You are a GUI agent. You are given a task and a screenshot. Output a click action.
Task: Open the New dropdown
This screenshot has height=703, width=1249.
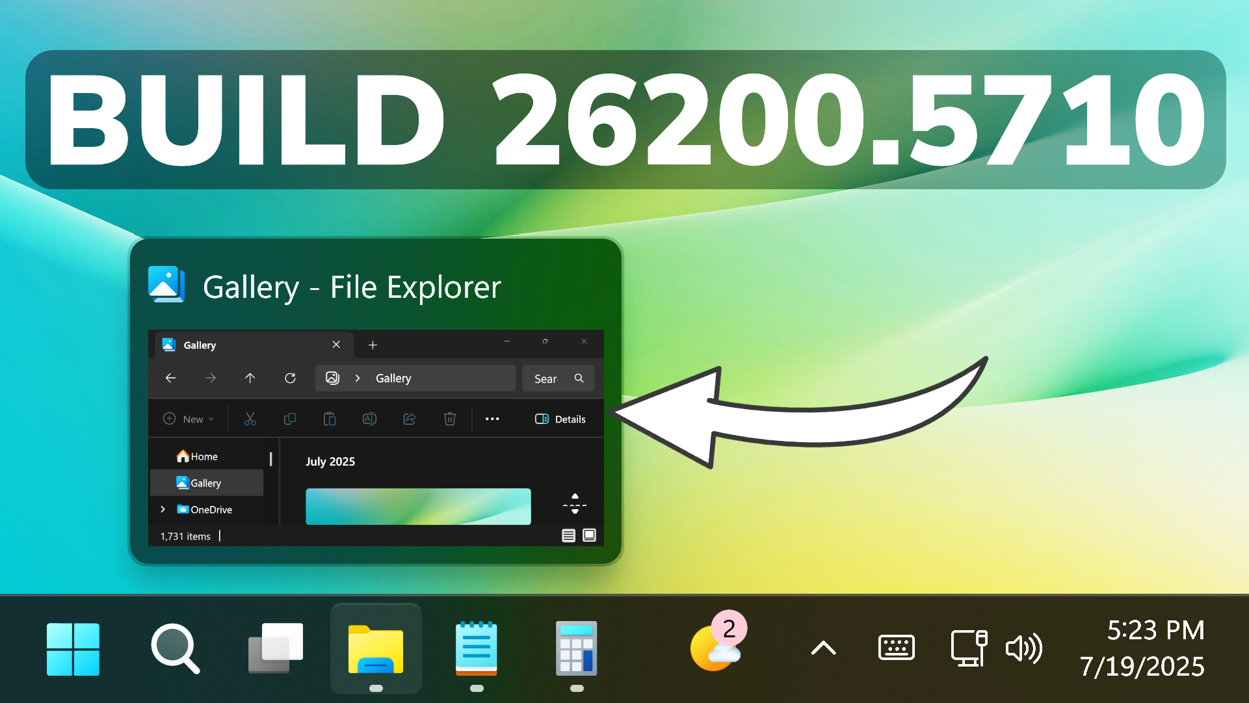point(189,419)
